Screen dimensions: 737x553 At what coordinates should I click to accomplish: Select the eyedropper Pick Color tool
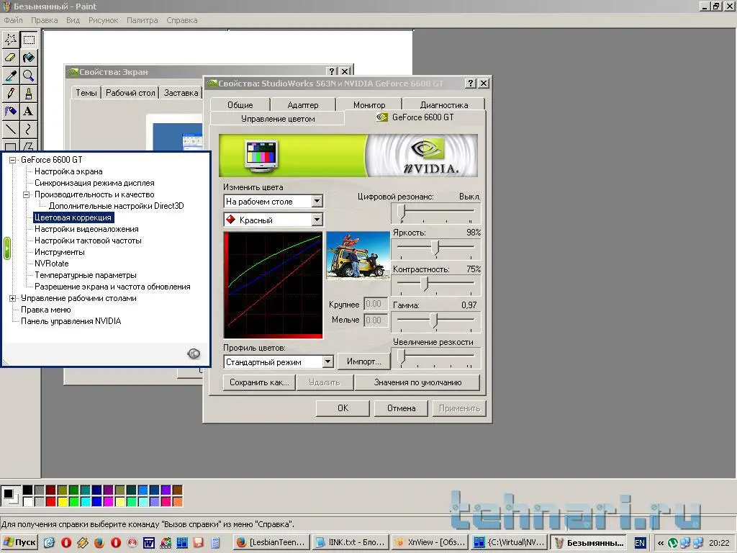click(x=11, y=75)
